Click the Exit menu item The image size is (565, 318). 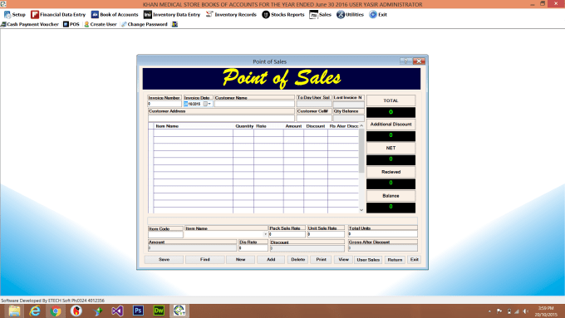pyautogui.click(x=378, y=14)
